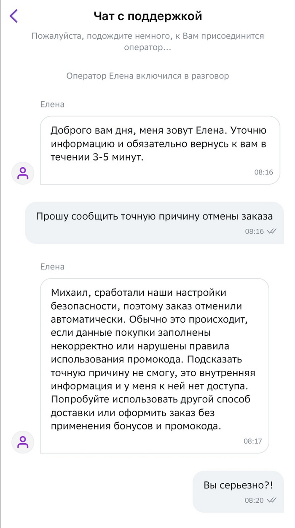The height and width of the screenshot is (528, 295).
Task: Tap "Оператор Елена включился в разговор" status line
Action: (x=147, y=76)
